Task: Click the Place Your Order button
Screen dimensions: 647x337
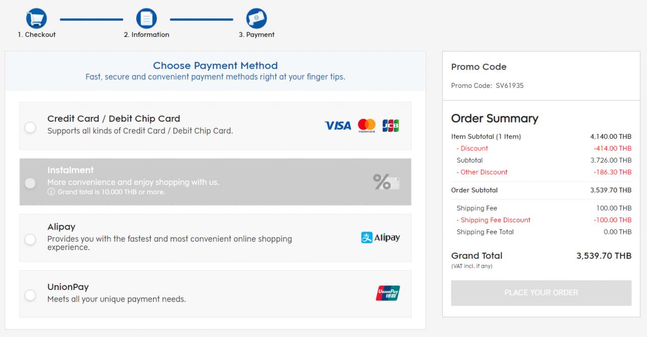Action: [x=541, y=293]
